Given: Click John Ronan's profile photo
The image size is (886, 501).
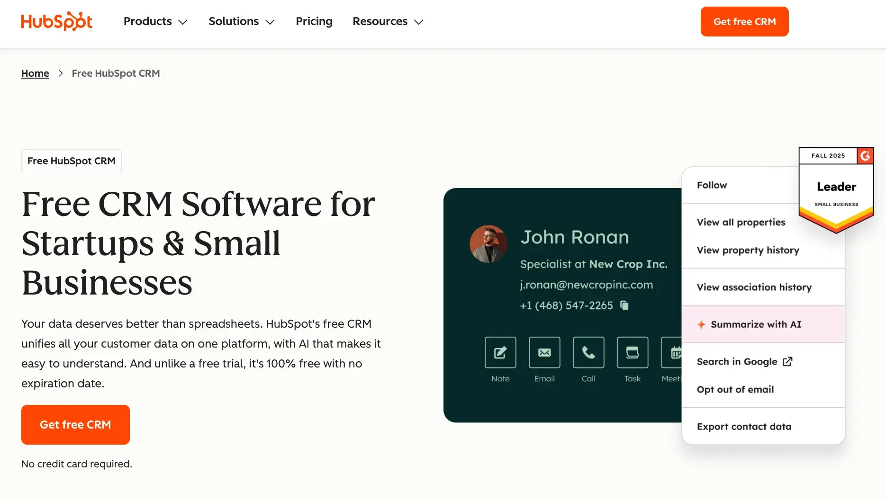Looking at the screenshot, I should click(x=488, y=244).
